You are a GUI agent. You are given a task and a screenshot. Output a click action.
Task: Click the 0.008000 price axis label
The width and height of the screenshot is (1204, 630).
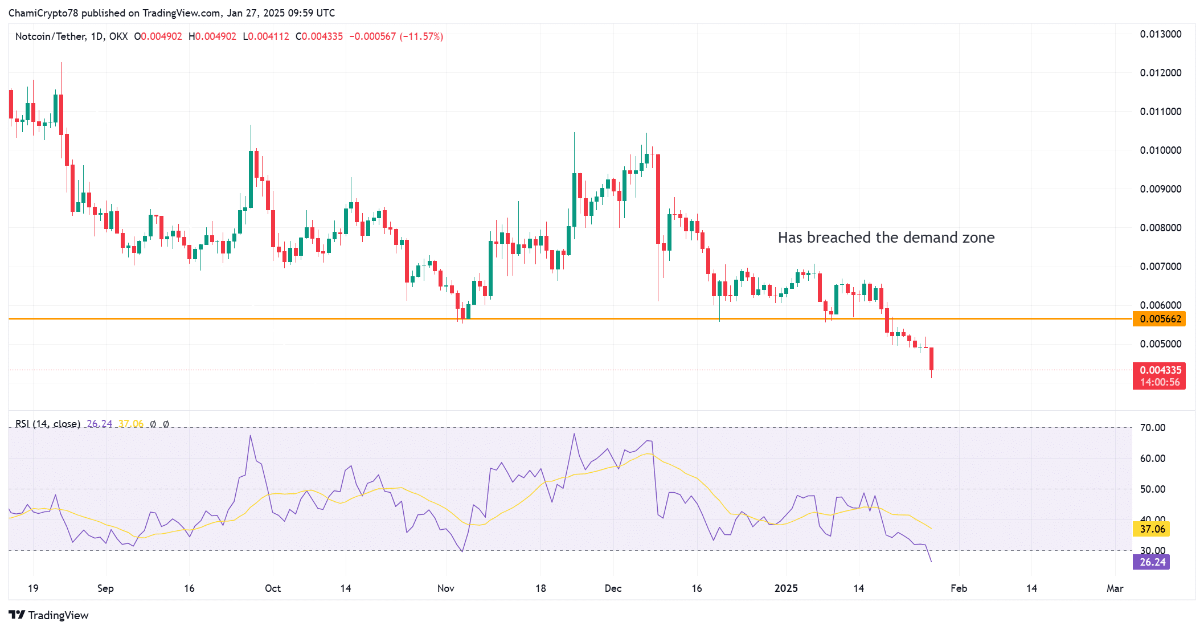pos(1161,228)
